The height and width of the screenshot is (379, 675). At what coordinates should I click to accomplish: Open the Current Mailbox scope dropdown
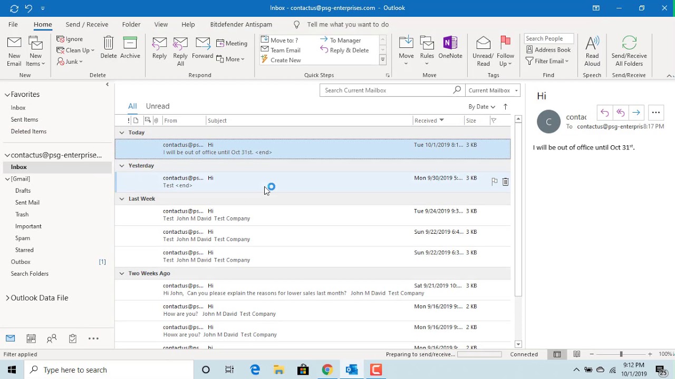coord(493,91)
